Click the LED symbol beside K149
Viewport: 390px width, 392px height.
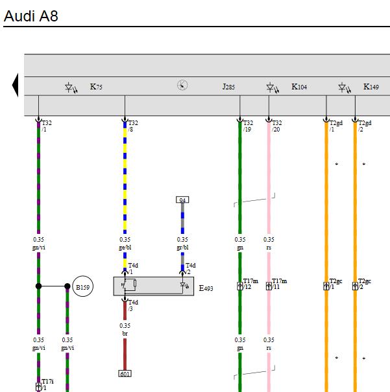click(x=345, y=87)
